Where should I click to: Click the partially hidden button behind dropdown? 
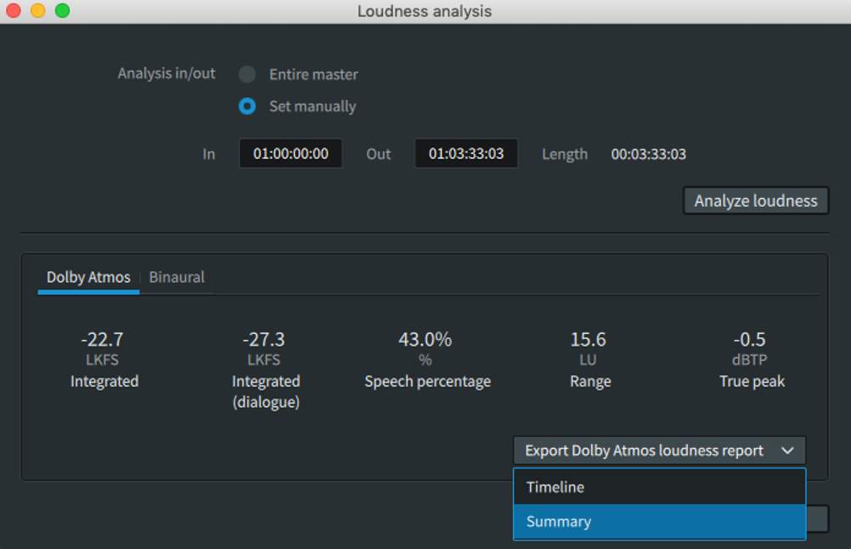pyautogui.click(x=817, y=519)
